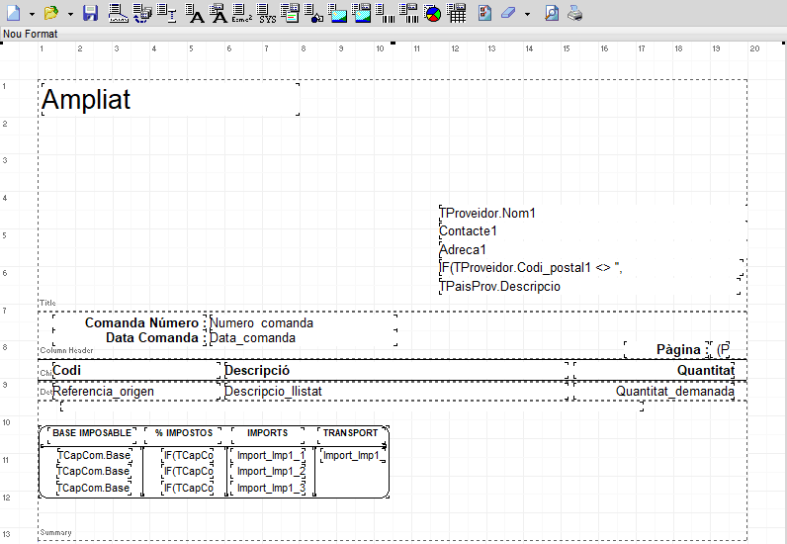The height and width of the screenshot is (544, 787).
Task: Select the insert band/section tool
Action: (x=118, y=13)
